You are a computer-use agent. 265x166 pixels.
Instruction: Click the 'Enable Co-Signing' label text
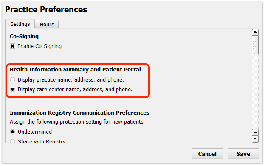[39, 46]
